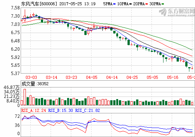195x137 pixels.
Task: Click the 7.30 price axis label
Action: point(15,16)
